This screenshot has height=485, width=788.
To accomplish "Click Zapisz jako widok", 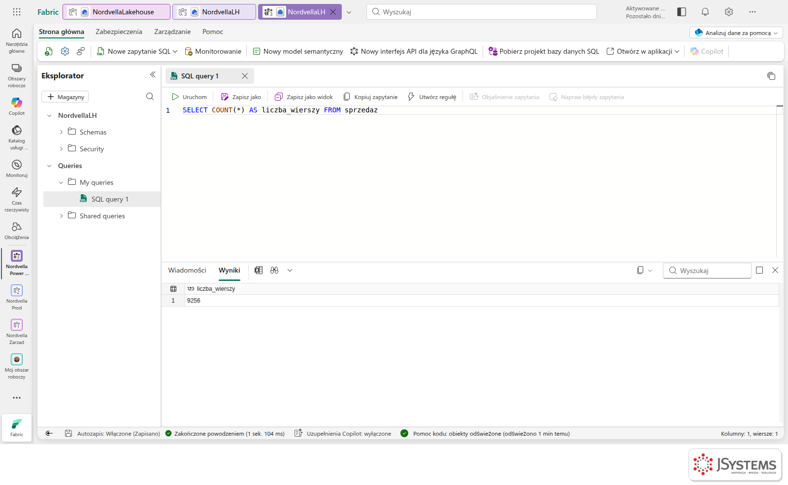I will point(304,97).
